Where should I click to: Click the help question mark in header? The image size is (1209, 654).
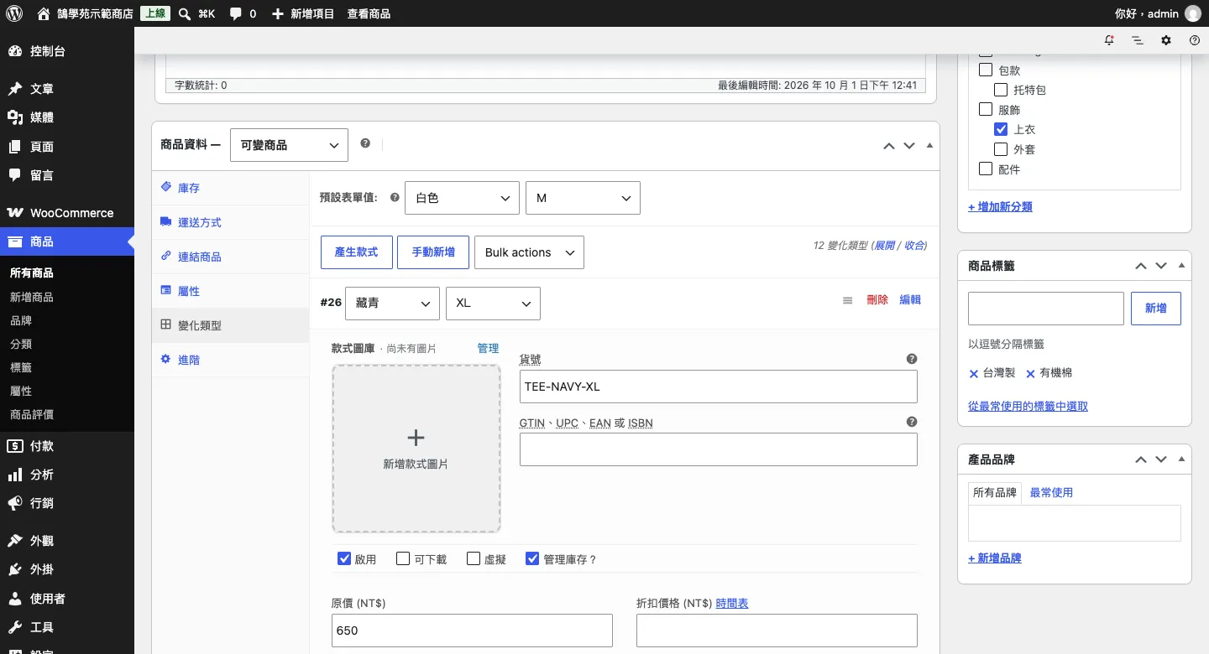click(1195, 40)
